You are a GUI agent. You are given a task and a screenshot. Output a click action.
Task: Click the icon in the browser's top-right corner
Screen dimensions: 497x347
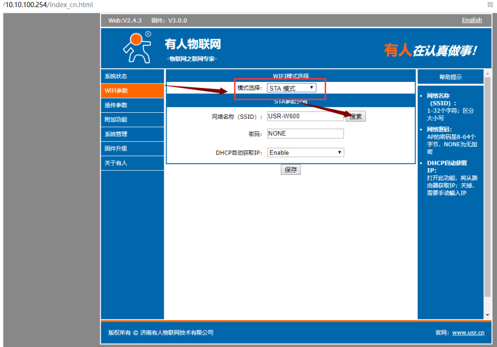click(490, 4)
